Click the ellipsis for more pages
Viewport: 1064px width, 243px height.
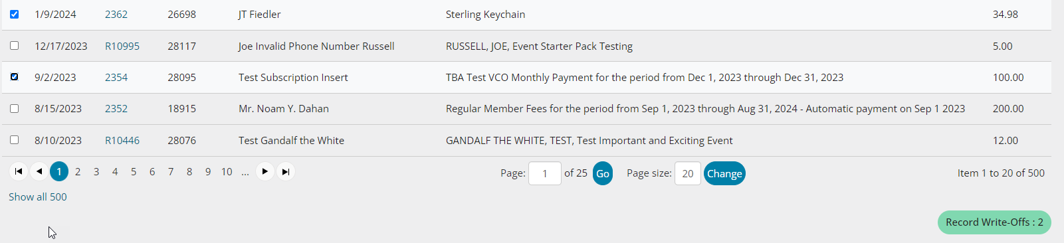tap(245, 171)
